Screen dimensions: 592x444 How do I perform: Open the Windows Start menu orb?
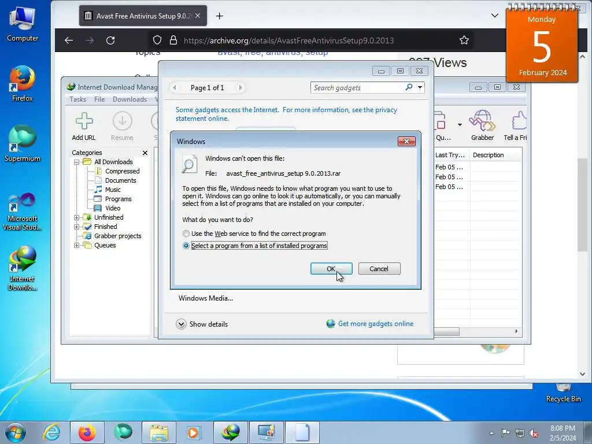pyautogui.click(x=16, y=432)
